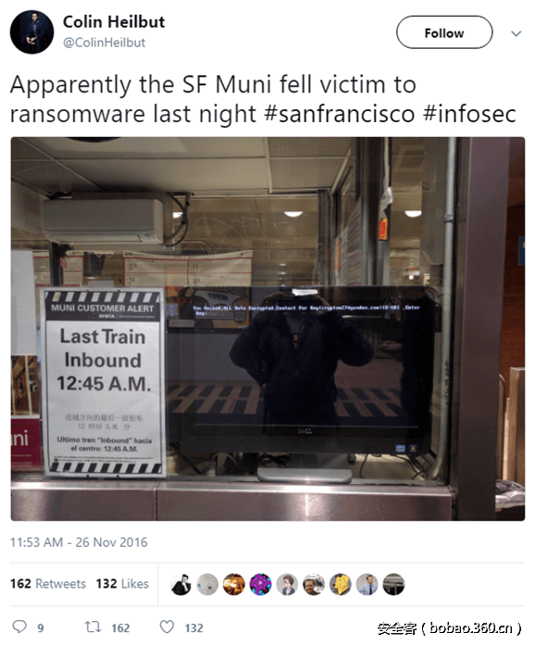Click first liker avatar in row
535x645 pixels.
[x=181, y=584]
